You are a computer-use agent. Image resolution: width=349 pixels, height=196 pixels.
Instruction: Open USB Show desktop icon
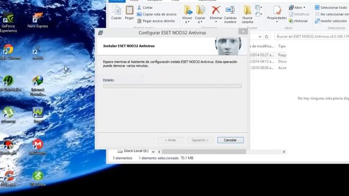pos(38,179)
